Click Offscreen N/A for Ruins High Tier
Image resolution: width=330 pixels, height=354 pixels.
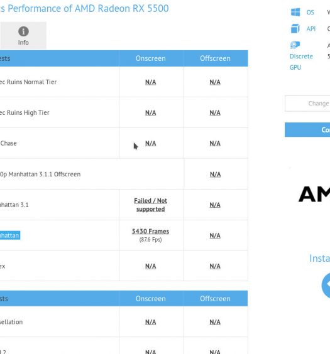[x=215, y=112]
